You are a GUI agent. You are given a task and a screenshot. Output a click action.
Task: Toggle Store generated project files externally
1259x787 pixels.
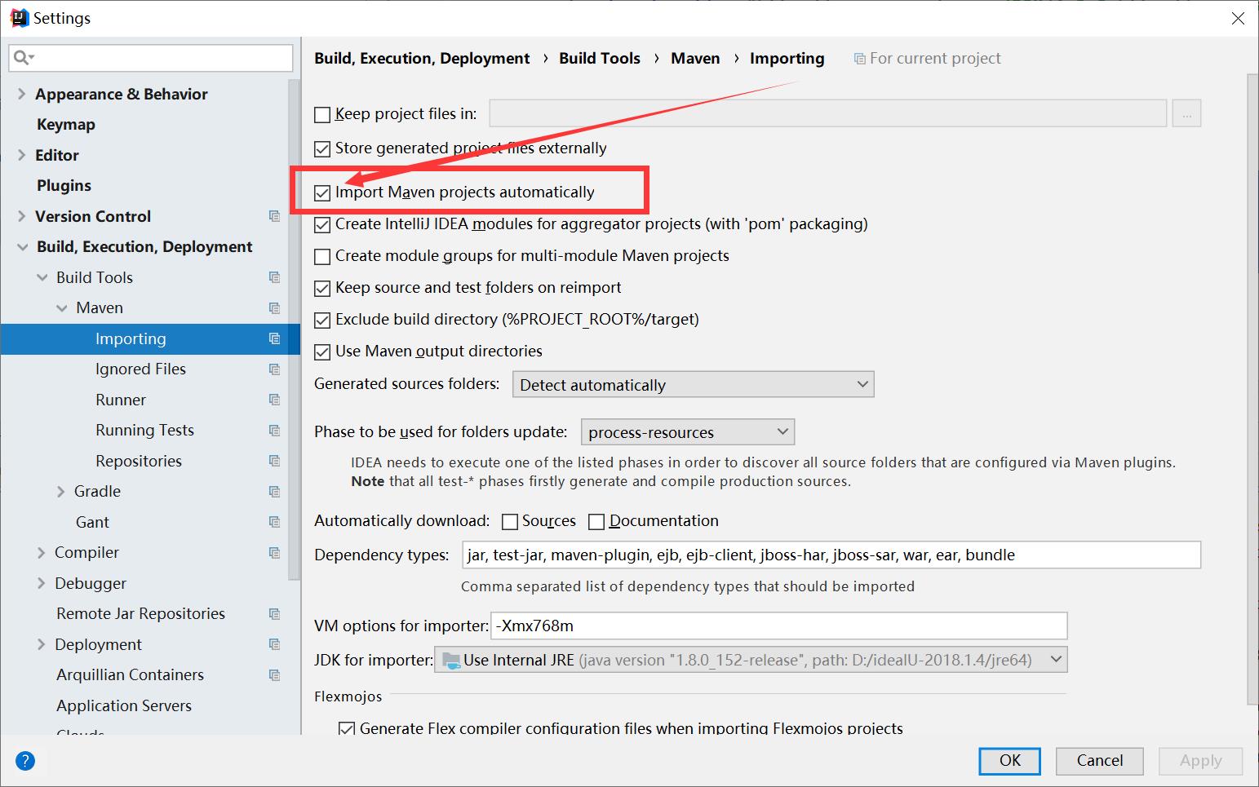coord(322,148)
